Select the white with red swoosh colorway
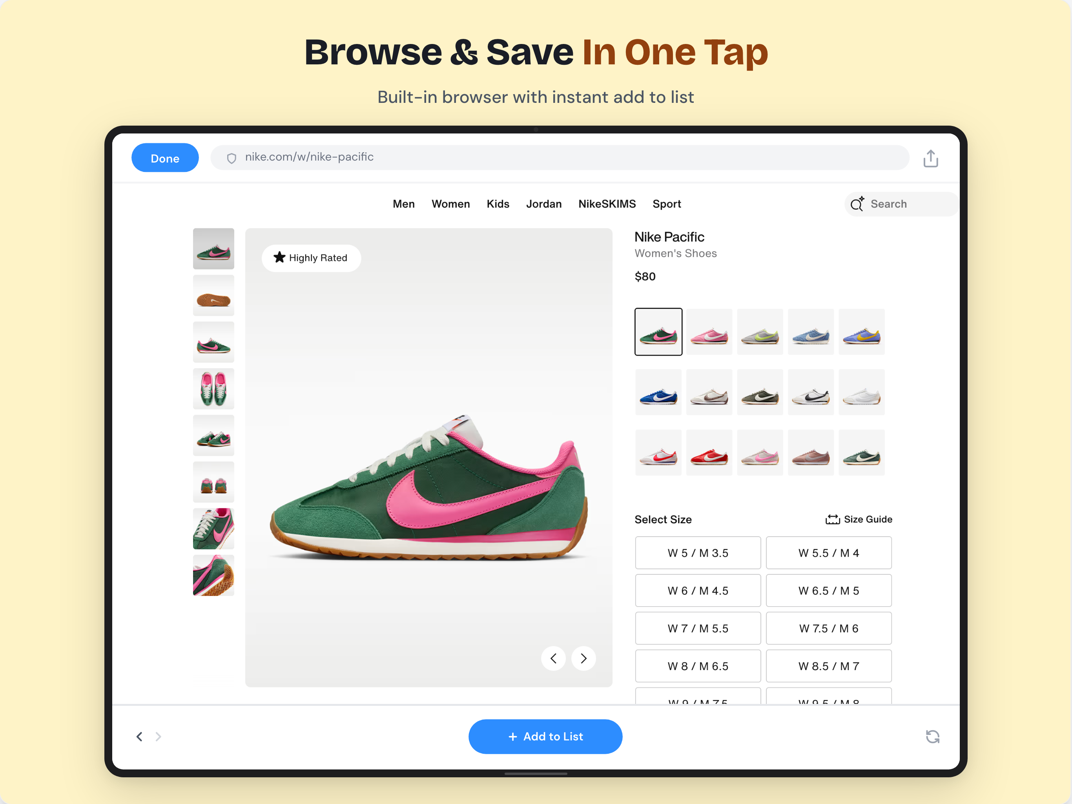The width and height of the screenshot is (1072, 804). coord(658,452)
